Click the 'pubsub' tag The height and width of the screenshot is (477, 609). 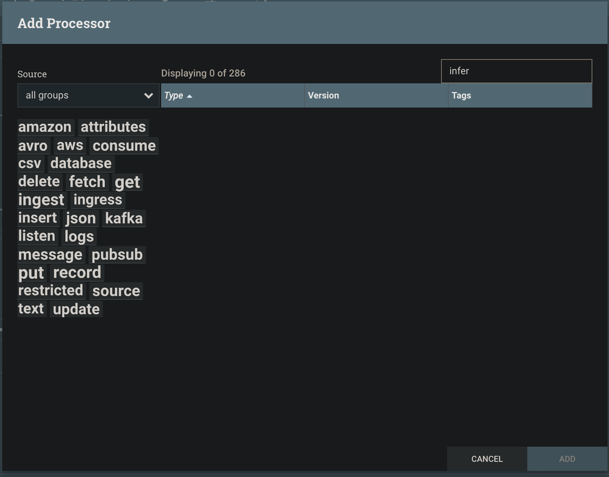117,254
